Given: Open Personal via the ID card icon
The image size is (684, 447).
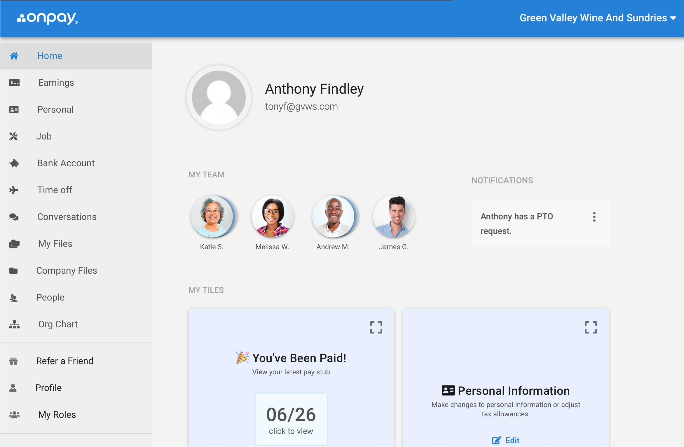Looking at the screenshot, I should 14,109.
